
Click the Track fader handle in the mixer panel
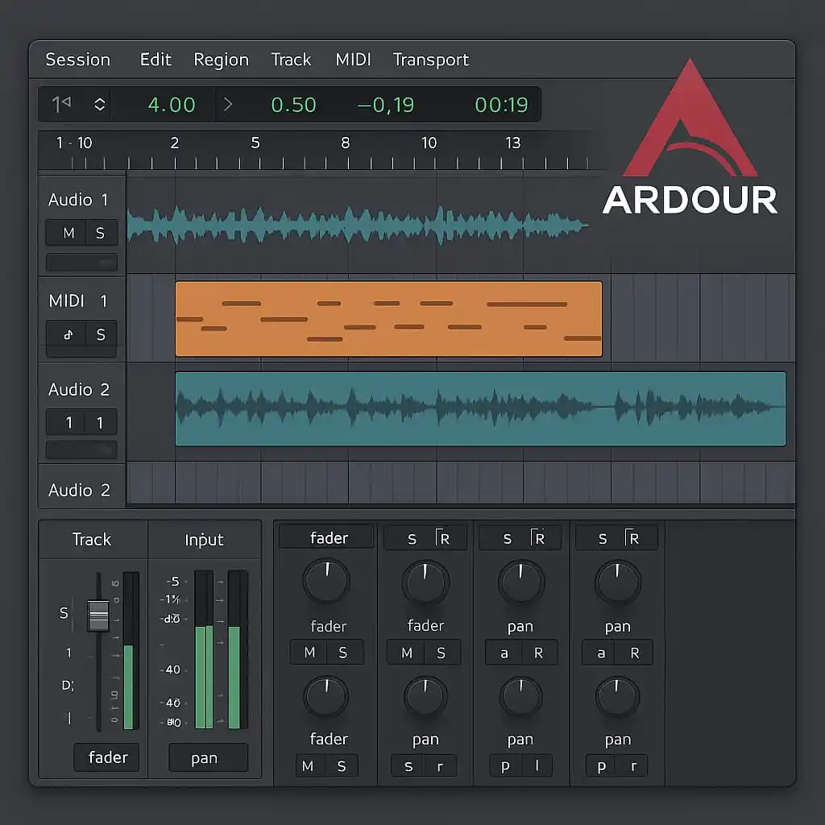98,615
